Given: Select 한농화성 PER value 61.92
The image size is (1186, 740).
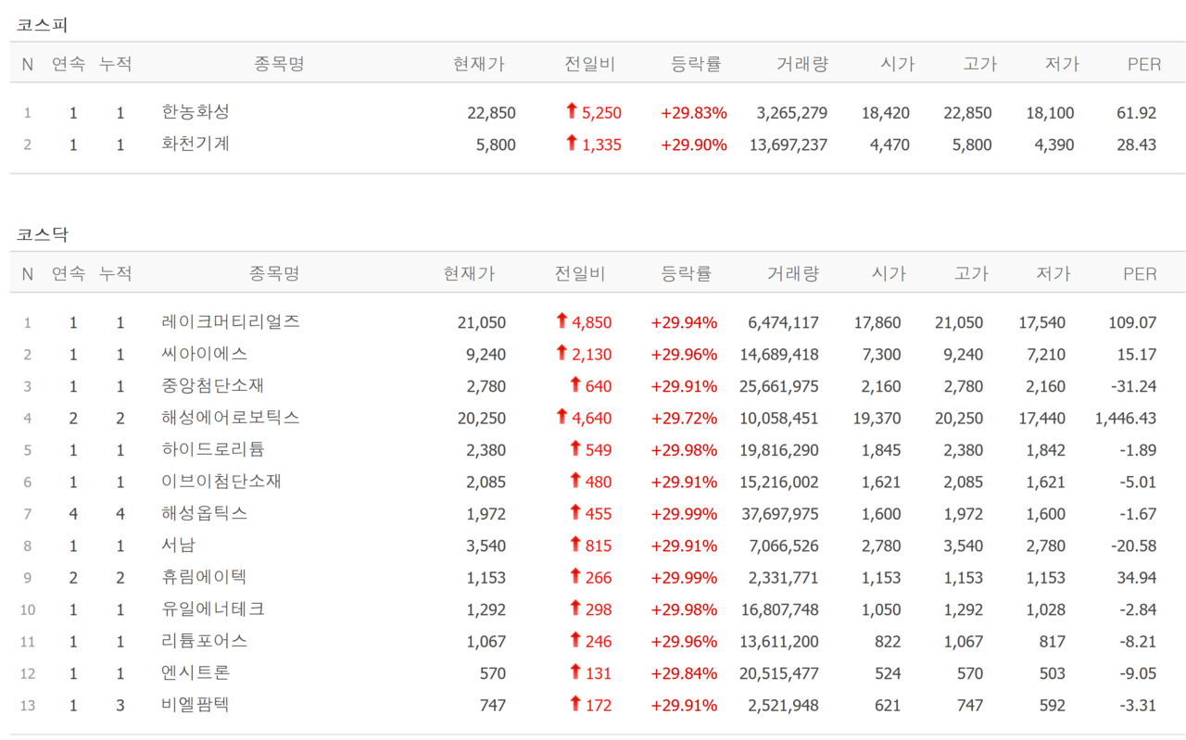Looking at the screenshot, I should 1137,113.
